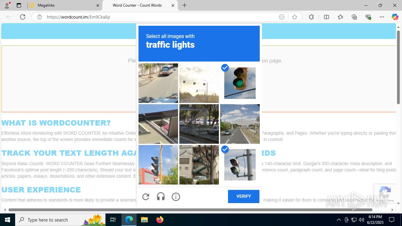This screenshot has width=402, height=226.
Task: Open File Explorer from taskbar
Action: coord(144,220)
